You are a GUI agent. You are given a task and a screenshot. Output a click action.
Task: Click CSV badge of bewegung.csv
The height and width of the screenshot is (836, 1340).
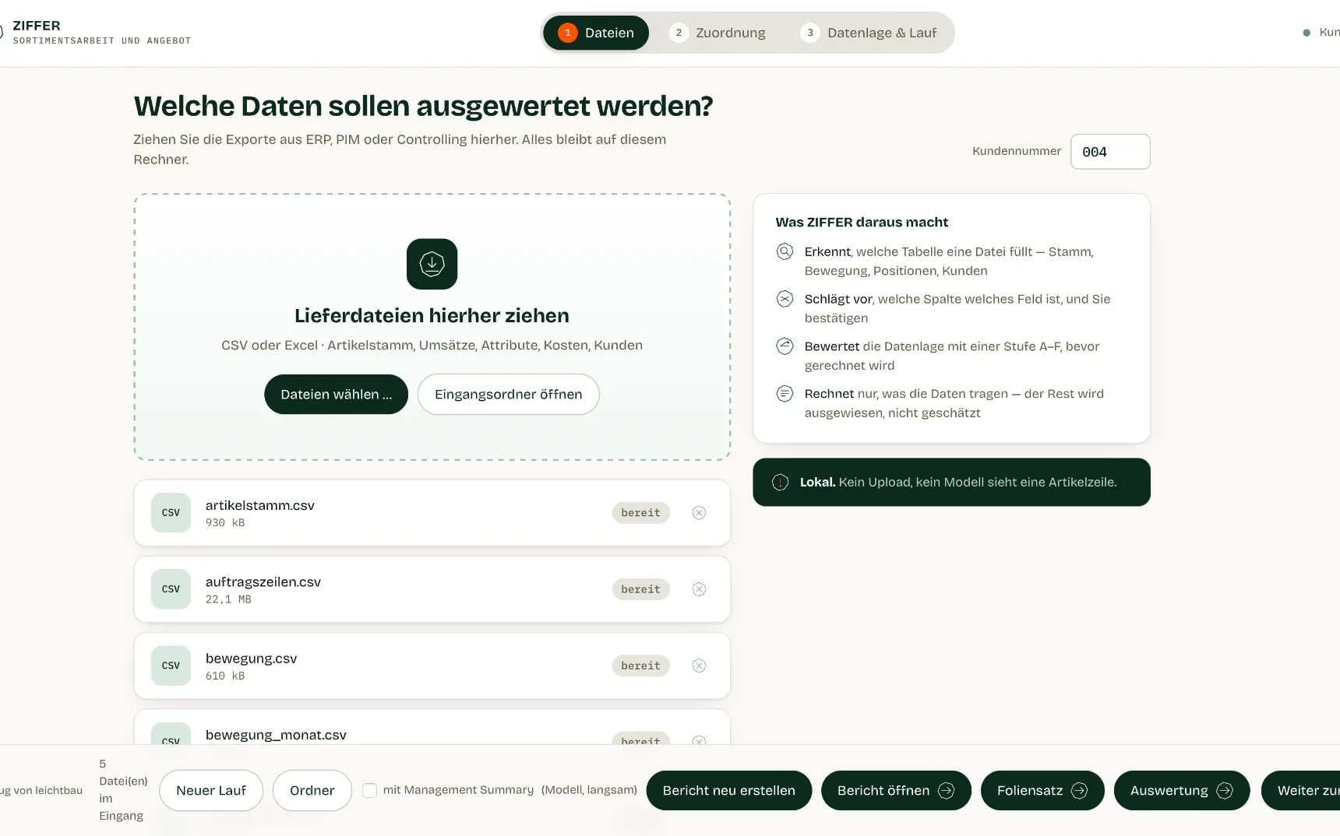pyautogui.click(x=171, y=666)
